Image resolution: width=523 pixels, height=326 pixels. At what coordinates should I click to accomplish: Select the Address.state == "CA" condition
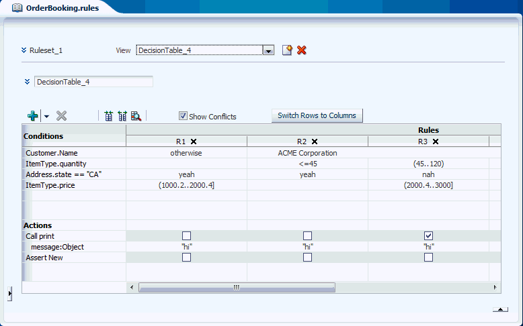(x=64, y=174)
